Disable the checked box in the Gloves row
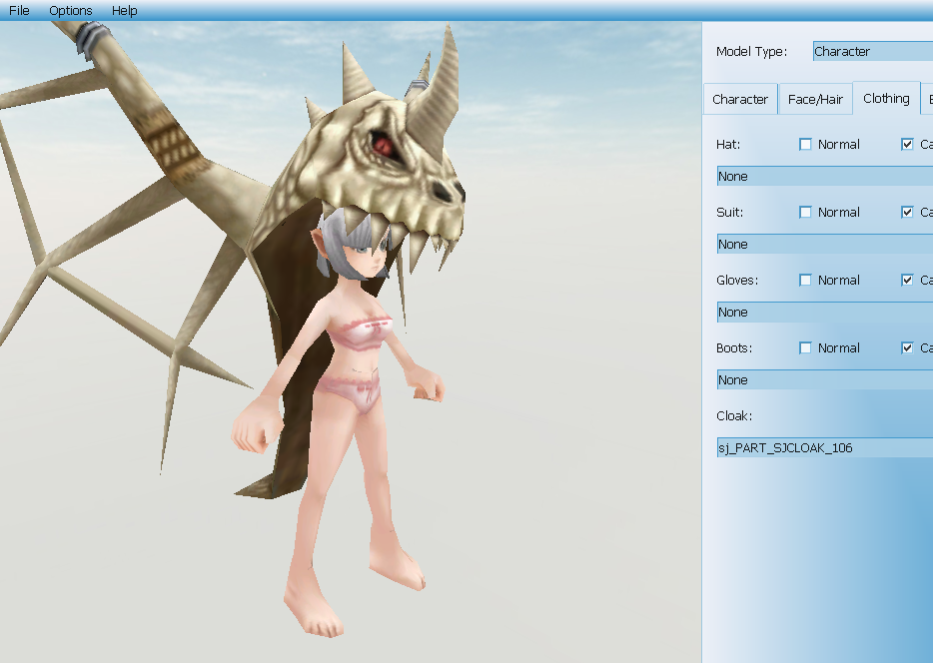 pyautogui.click(x=907, y=281)
